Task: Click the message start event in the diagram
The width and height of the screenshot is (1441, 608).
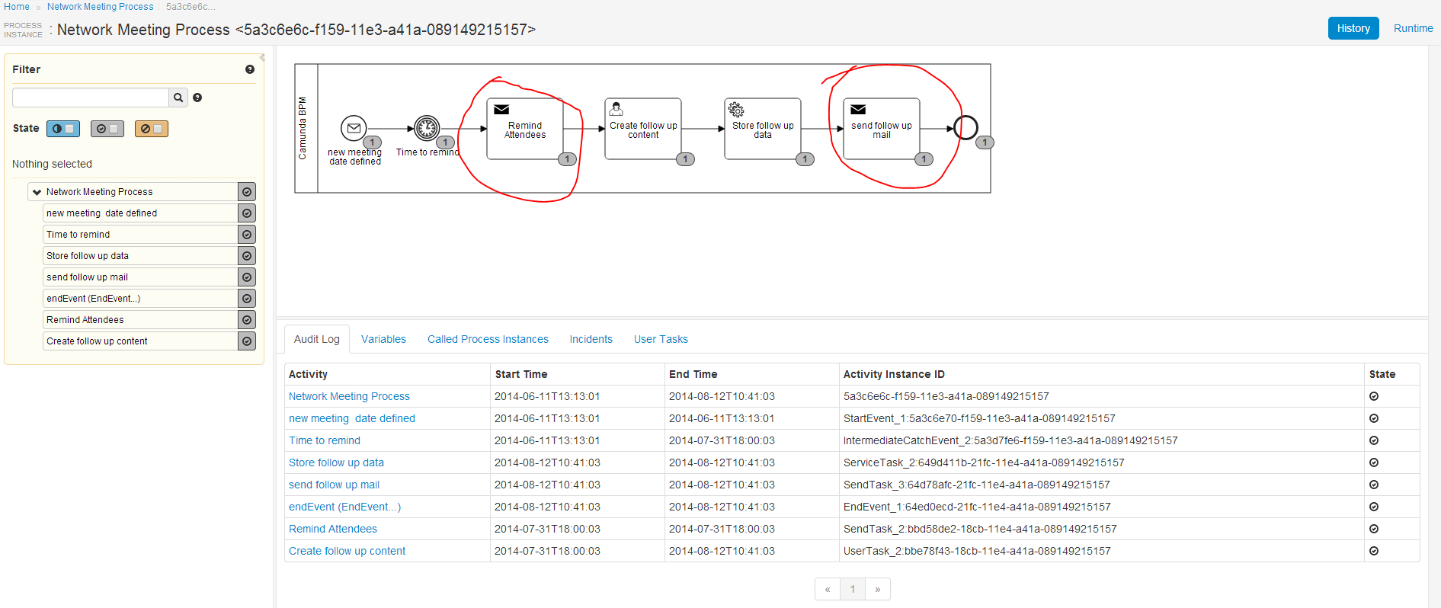Action: [x=354, y=128]
